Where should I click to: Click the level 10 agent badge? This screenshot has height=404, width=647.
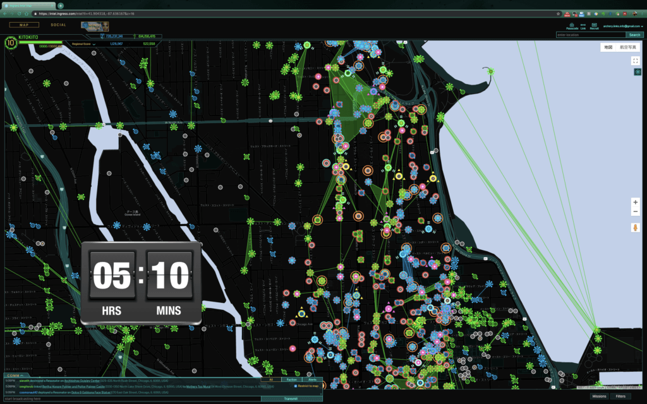pyautogui.click(x=11, y=42)
